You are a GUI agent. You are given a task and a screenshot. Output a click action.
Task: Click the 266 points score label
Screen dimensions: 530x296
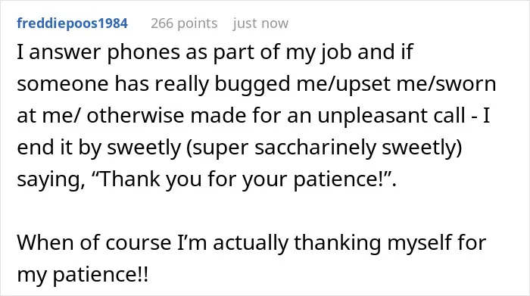[x=184, y=23]
